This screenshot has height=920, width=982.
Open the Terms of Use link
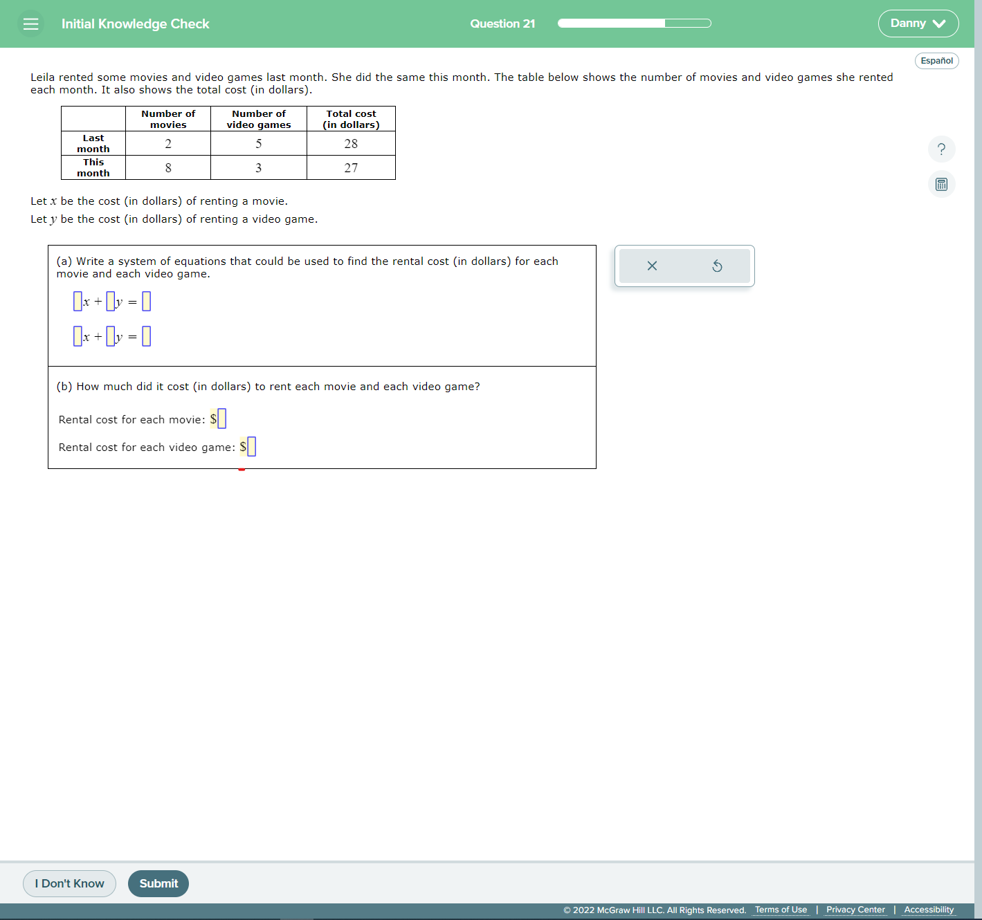[x=781, y=910]
